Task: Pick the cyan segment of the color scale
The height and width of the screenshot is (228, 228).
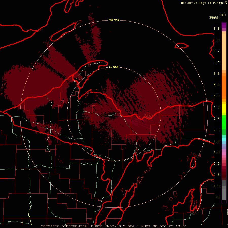Action: 224,139
